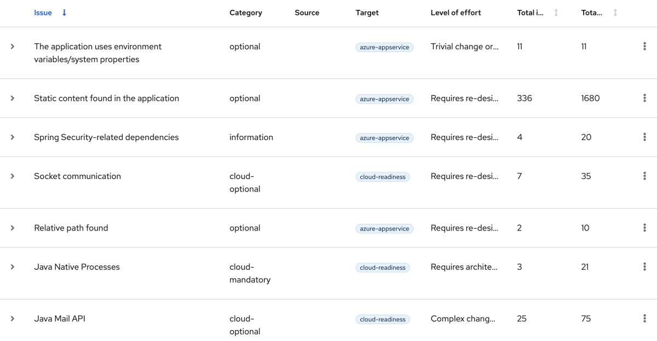Expand the Java Native Processes row
Image resolution: width=657 pixels, height=341 pixels.
(13, 267)
